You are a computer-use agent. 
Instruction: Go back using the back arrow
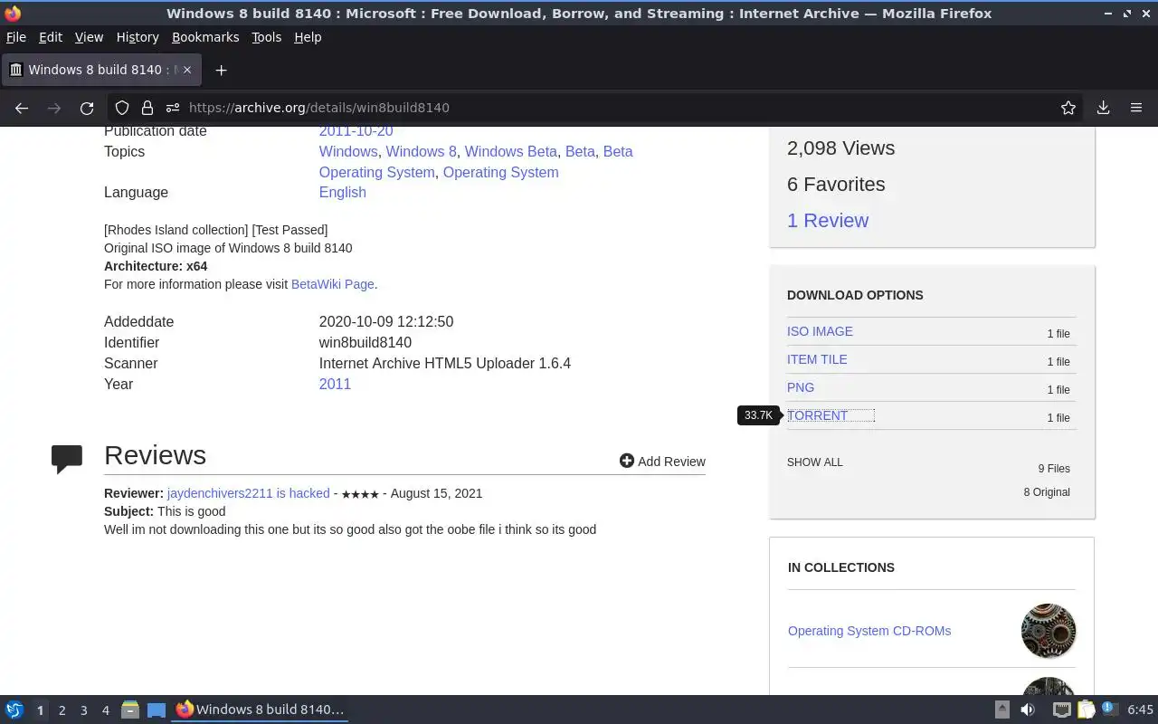pyautogui.click(x=22, y=108)
